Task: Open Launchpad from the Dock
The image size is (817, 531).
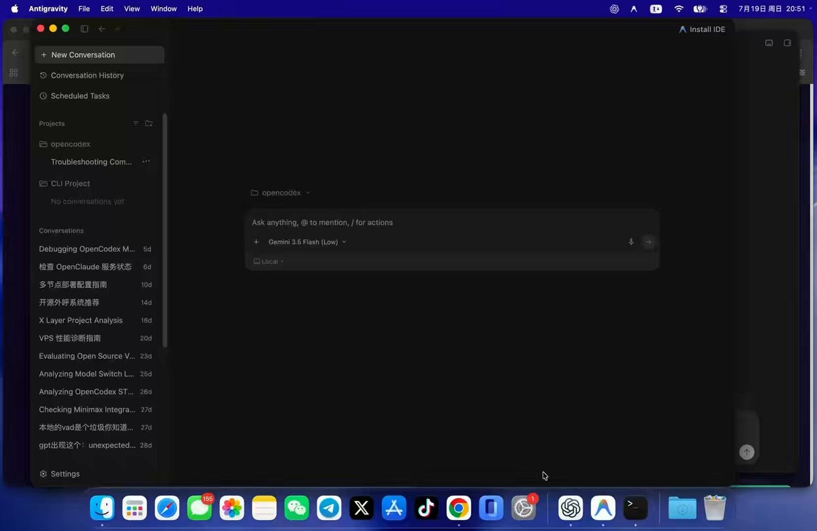Action: [x=135, y=508]
